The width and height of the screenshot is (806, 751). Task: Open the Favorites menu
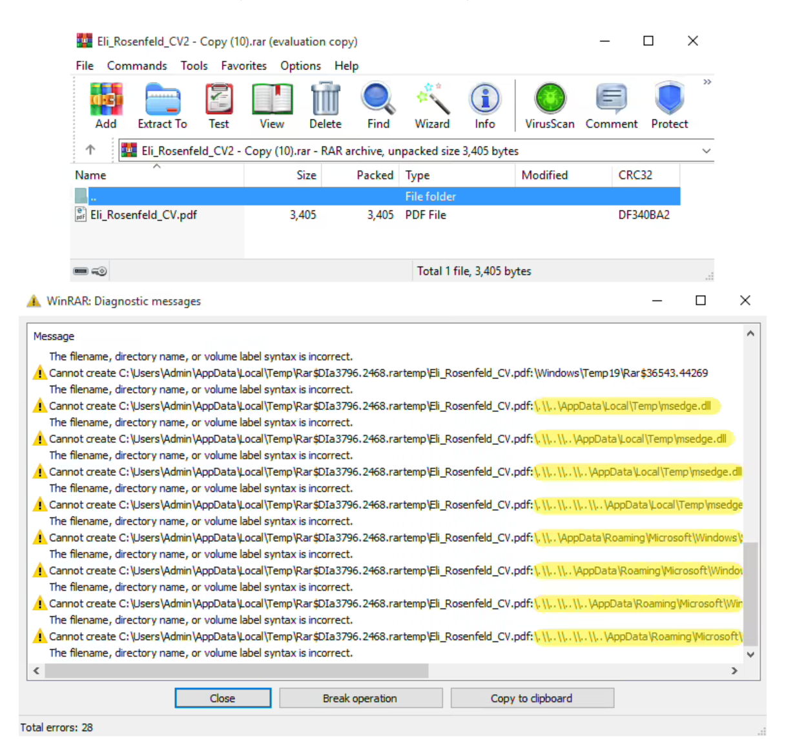click(x=243, y=66)
